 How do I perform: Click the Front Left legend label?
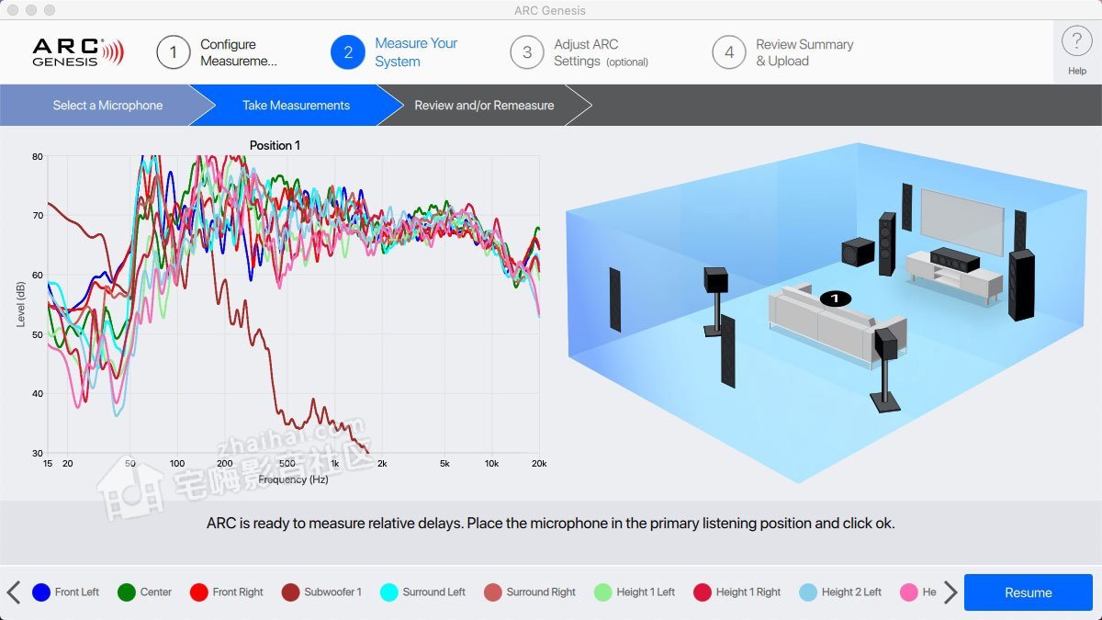tap(77, 592)
